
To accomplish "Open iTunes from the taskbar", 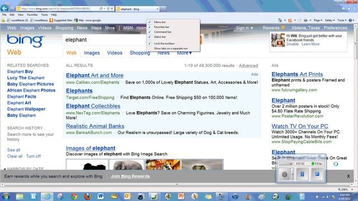I will point(235,196).
